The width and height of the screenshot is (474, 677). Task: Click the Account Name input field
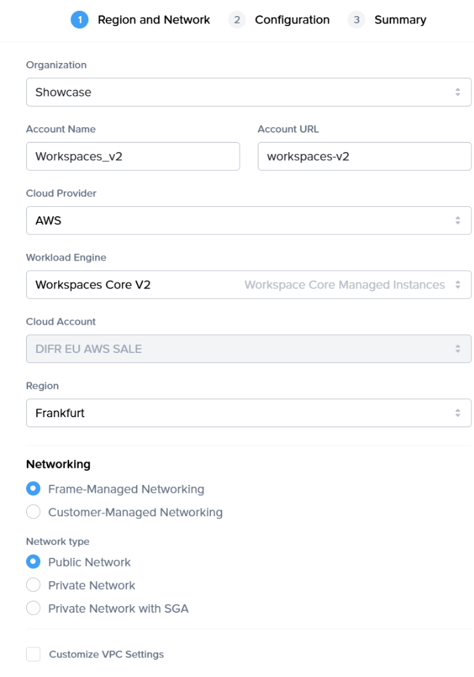click(133, 157)
